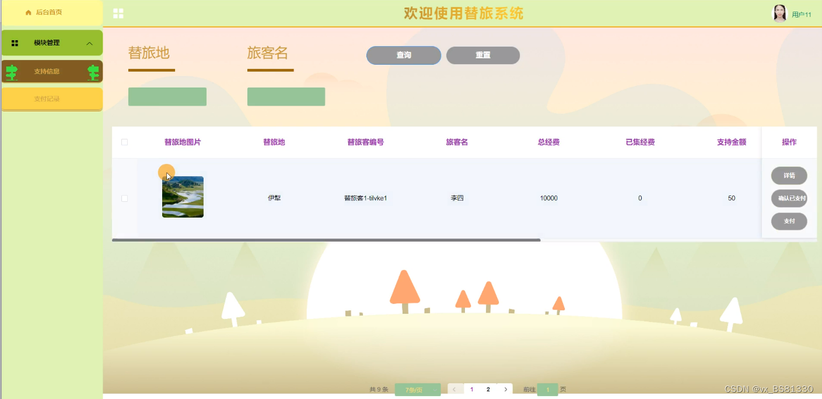Click the 操作 column header
Viewport: 822px width, 399px height.
pyautogui.click(x=789, y=142)
